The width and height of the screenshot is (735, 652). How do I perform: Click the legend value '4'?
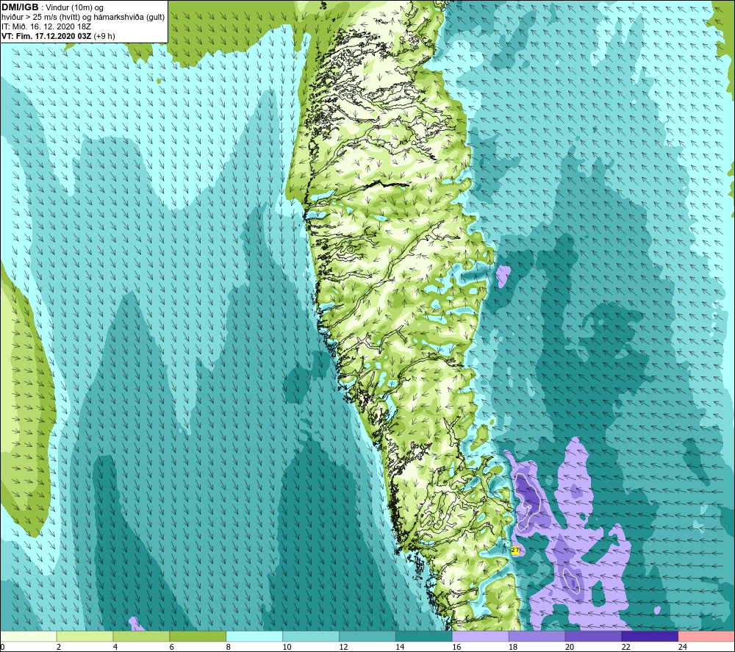[x=115, y=647]
